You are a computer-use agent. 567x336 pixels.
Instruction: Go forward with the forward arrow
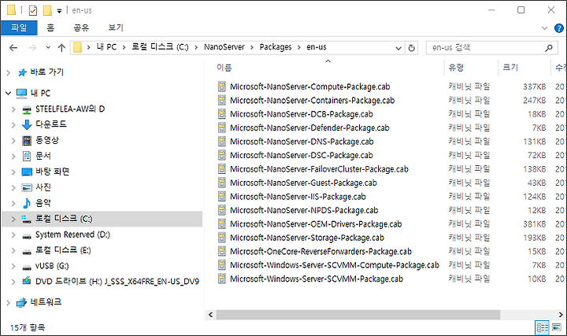(x=32, y=48)
